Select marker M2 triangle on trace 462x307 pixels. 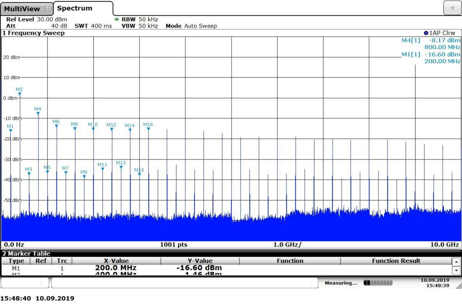tap(19, 94)
